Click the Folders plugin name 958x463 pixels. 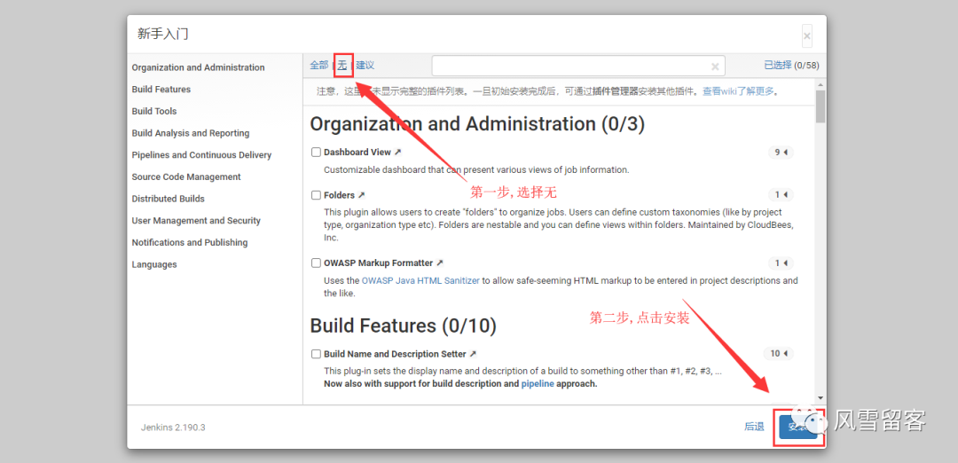point(339,195)
